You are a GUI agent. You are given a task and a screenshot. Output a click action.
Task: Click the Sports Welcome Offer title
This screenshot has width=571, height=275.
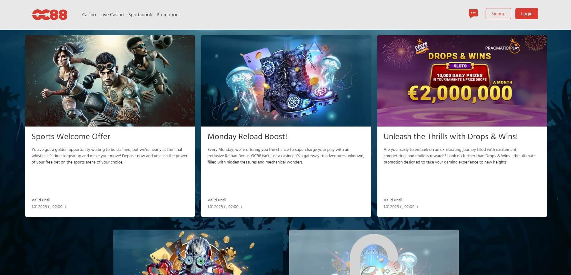pos(71,136)
